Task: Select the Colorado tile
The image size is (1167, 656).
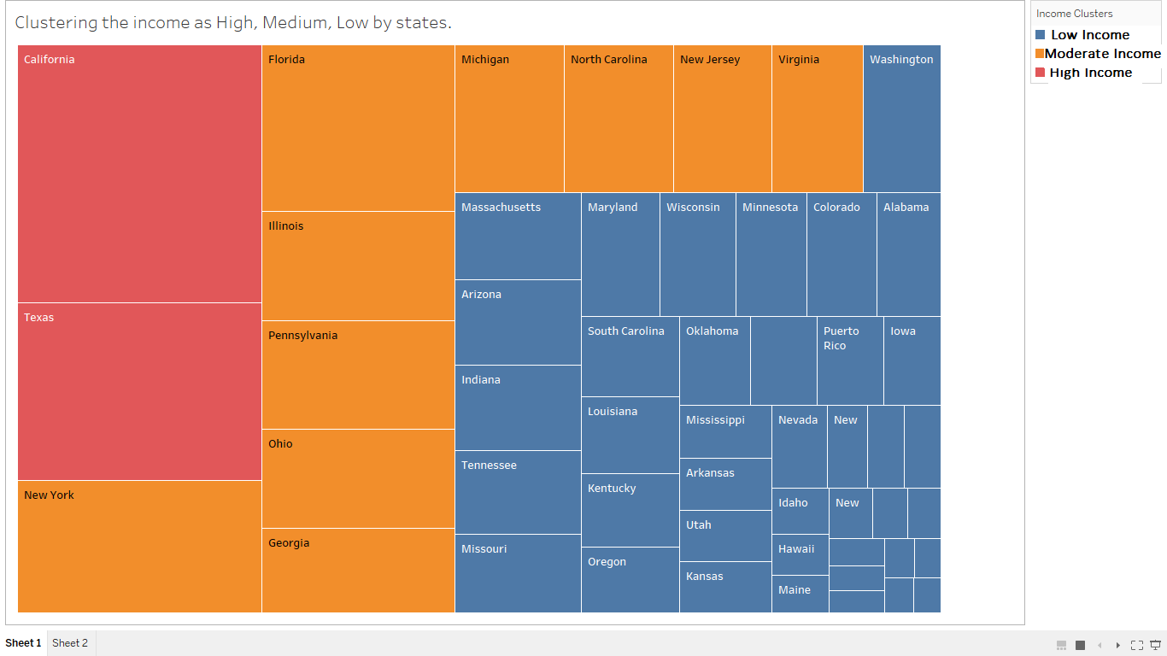Action: pos(842,255)
